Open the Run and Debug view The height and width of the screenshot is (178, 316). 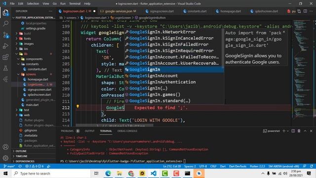pyautogui.click(x=5, y=46)
